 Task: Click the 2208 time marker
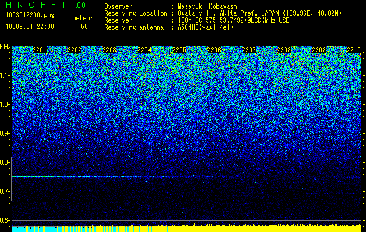pyautogui.click(x=284, y=50)
